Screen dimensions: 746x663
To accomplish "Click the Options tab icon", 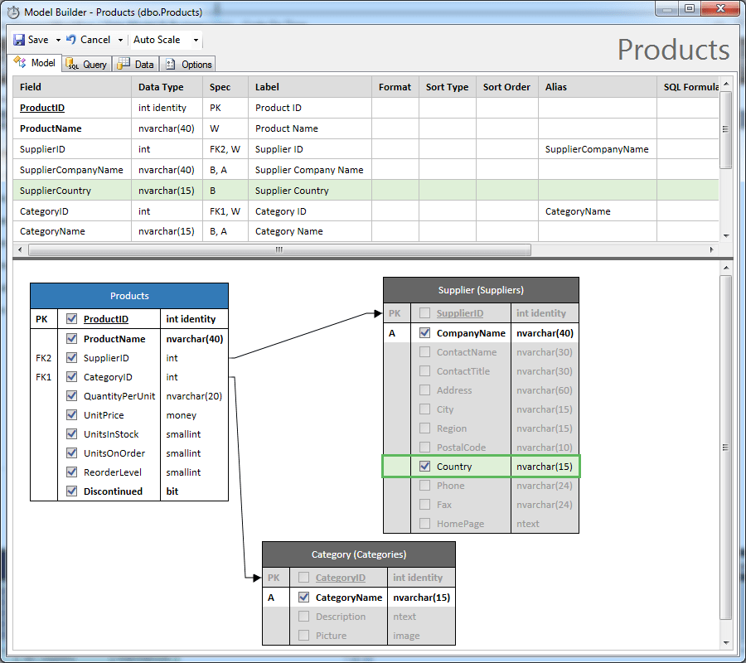I will click(171, 64).
